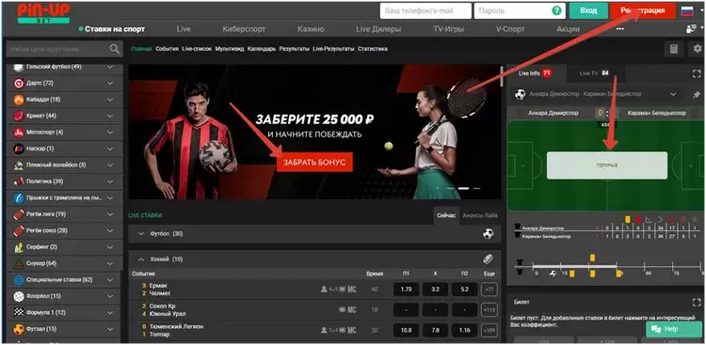706x345 pixels.
Task: Open the settings gear icon
Action: click(698, 49)
